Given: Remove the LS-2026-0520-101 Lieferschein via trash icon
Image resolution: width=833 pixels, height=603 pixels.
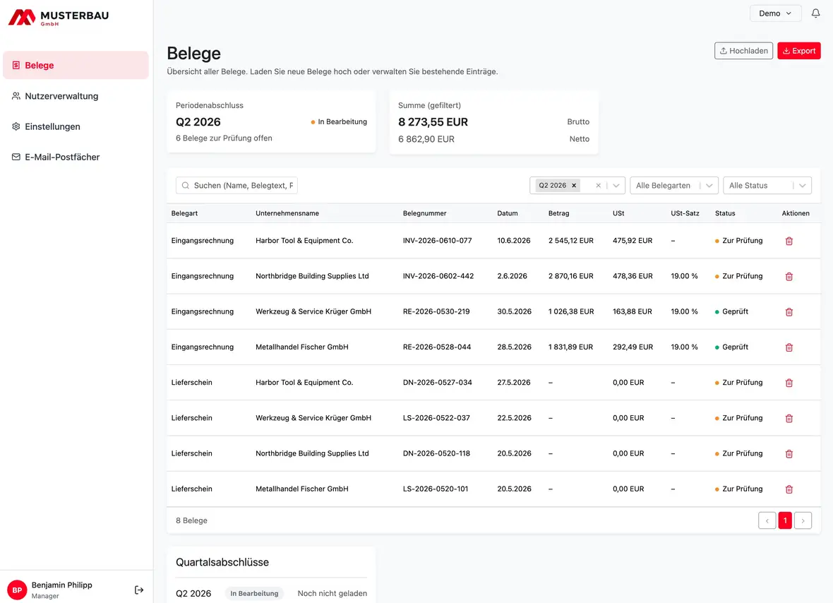Looking at the screenshot, I should 789,489.
